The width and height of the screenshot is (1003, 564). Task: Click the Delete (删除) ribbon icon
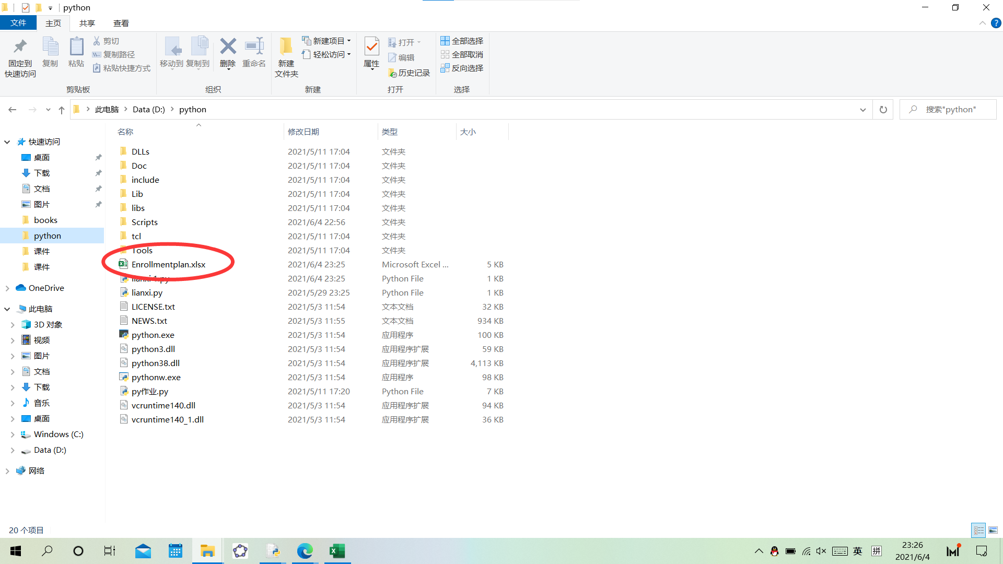pyautogui.click(x=228, y=47)
